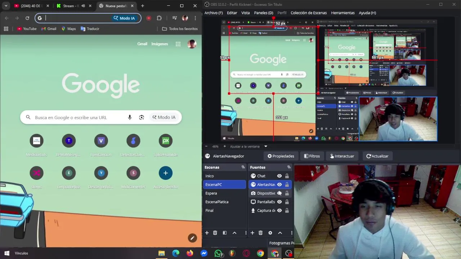The height and width of the screenshot is (259, 461).
Task: Open the Colección de Escenas menu
Action: tap(309, 13)
